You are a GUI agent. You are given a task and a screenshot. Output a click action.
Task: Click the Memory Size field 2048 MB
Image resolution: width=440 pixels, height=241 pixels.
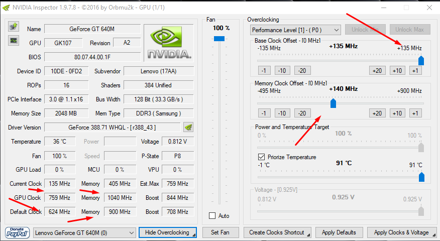pos(66,113)
